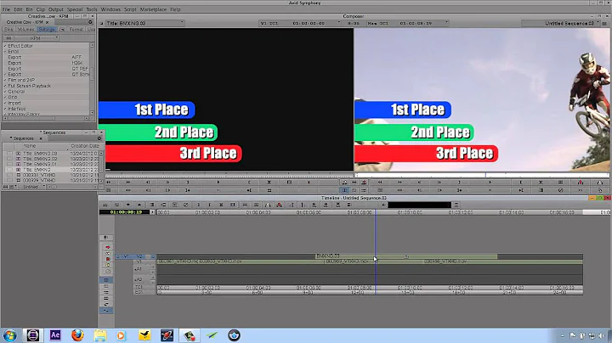This screenshot has width=612, height=343.
Task: Open the Marketplace menu
Action: 153,9
